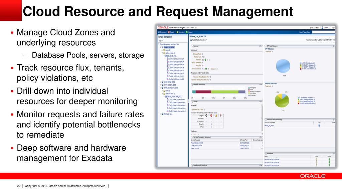Click the up status arrow for ssoracvm245
Image resolution: width=342 pixels, height=192 pixels.
coord(329,160)
